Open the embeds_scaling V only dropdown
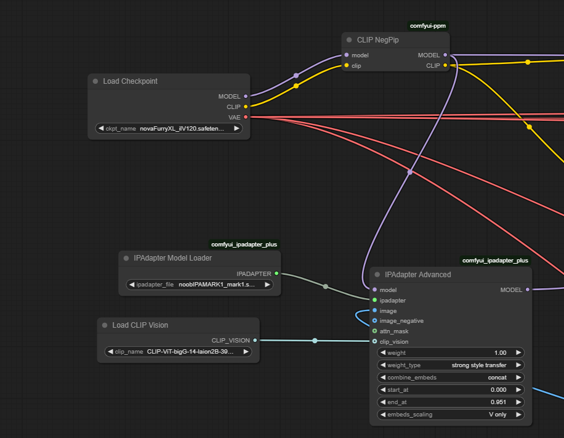The height and width of the screenshot is (438, 564). click(x=451, y=414)
